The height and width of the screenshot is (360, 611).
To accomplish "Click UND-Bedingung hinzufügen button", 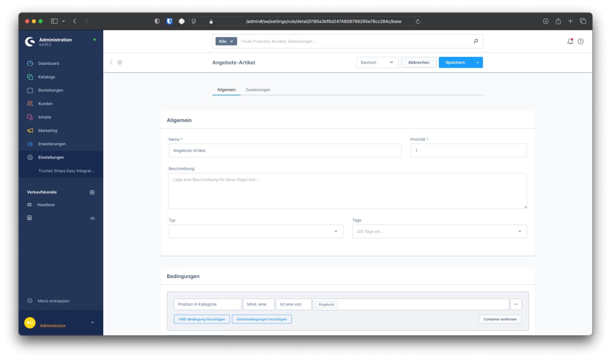I will pos(202,319).
